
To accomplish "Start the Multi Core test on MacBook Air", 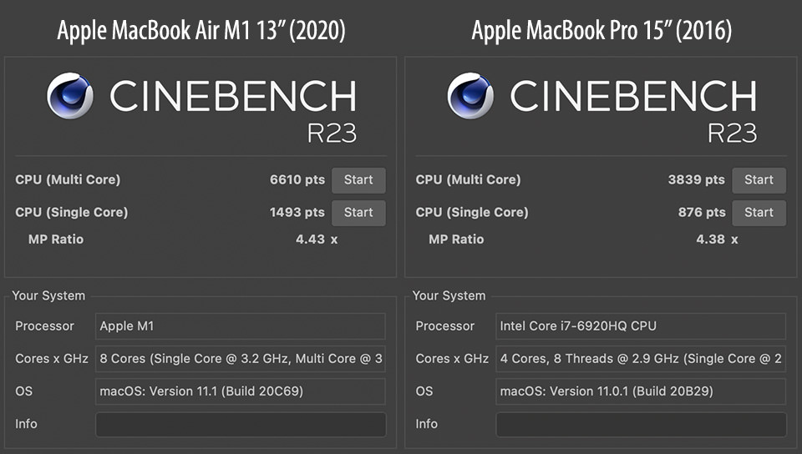I will [358, 180].
